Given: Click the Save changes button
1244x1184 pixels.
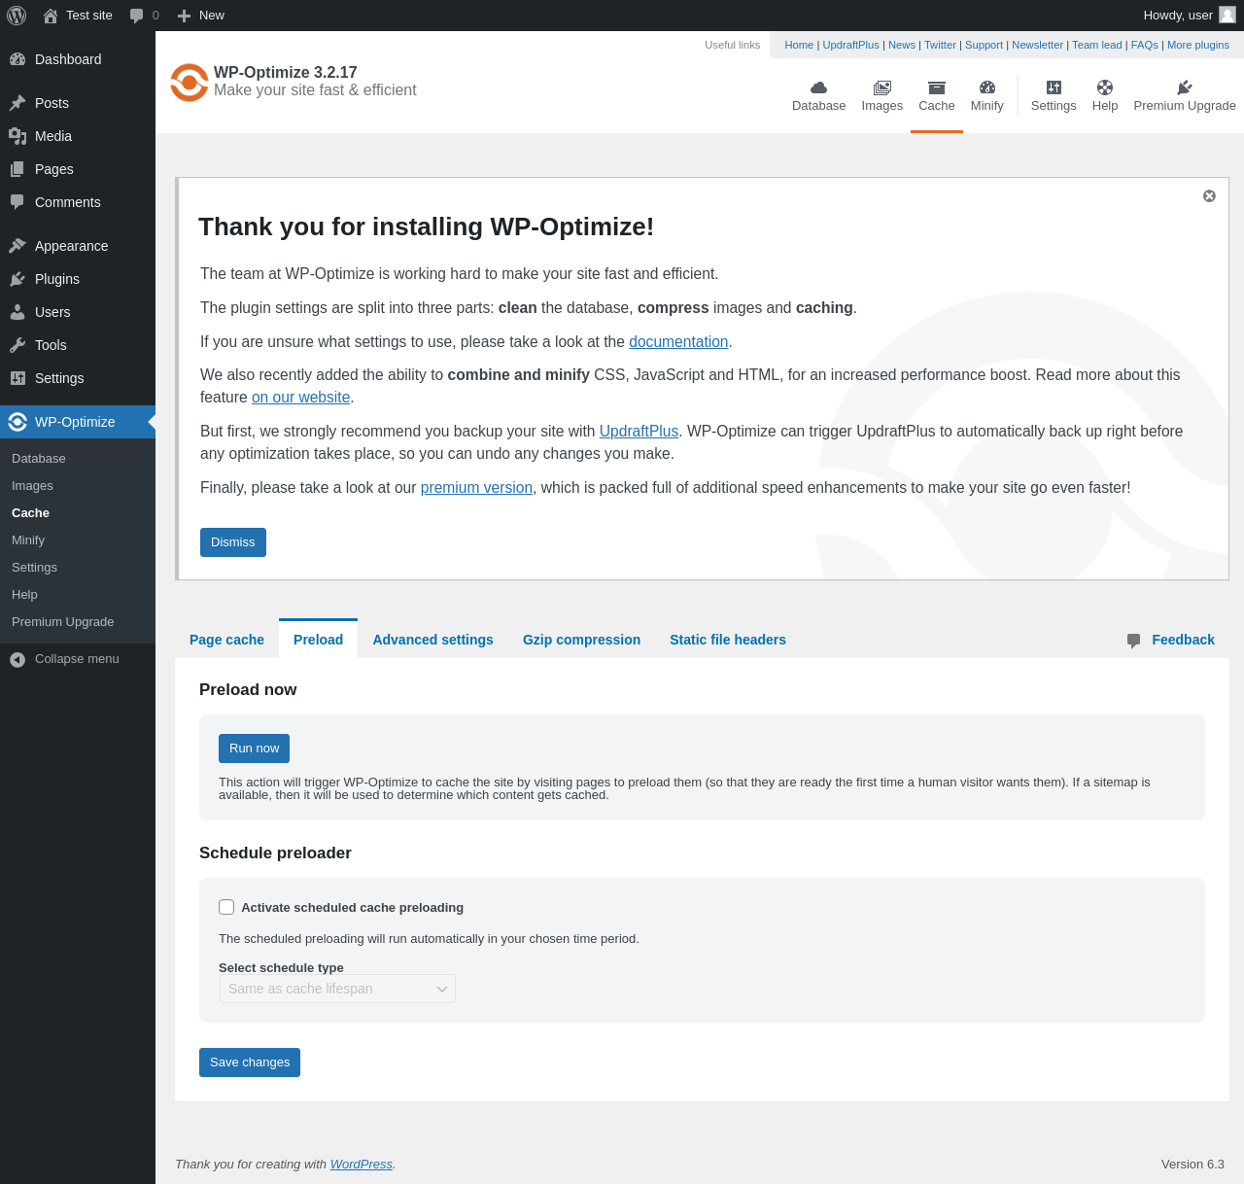Looking at the screenshot, I should click(250, 1062).
